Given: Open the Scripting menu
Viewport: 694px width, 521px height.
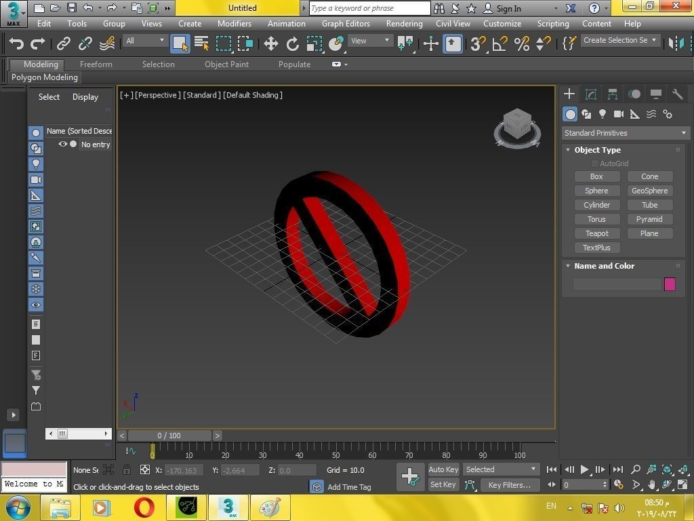Looking at the screenshot, I should point(553,24).
